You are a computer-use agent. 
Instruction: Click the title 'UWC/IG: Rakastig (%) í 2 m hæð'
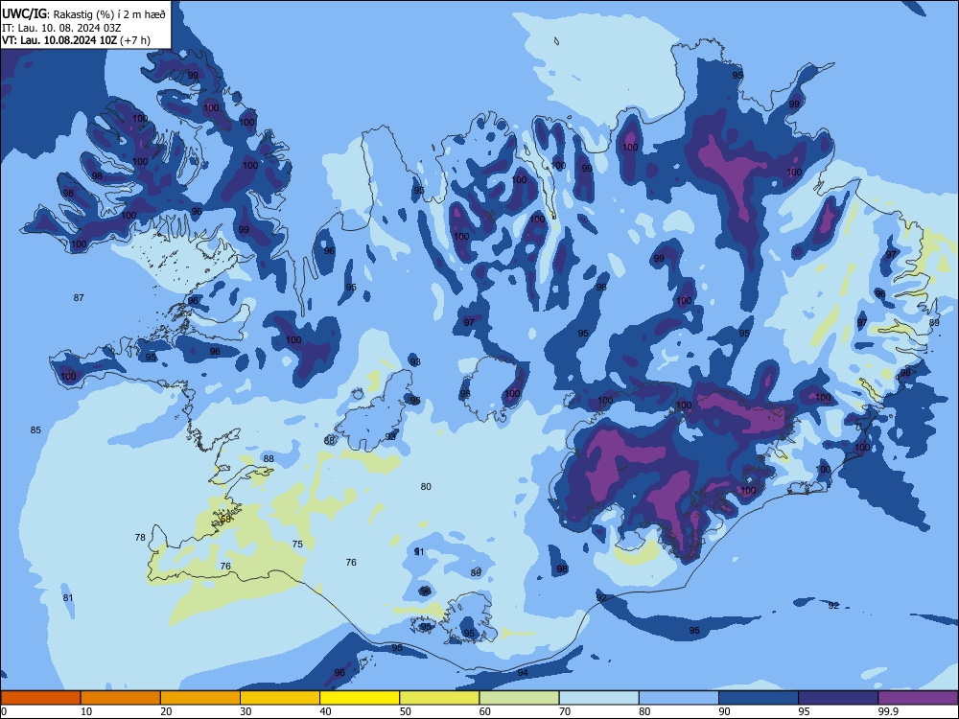tap(83, 14)
